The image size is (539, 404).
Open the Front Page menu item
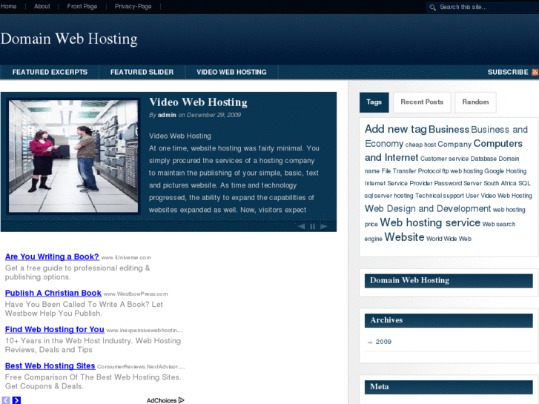coord(82,6)
